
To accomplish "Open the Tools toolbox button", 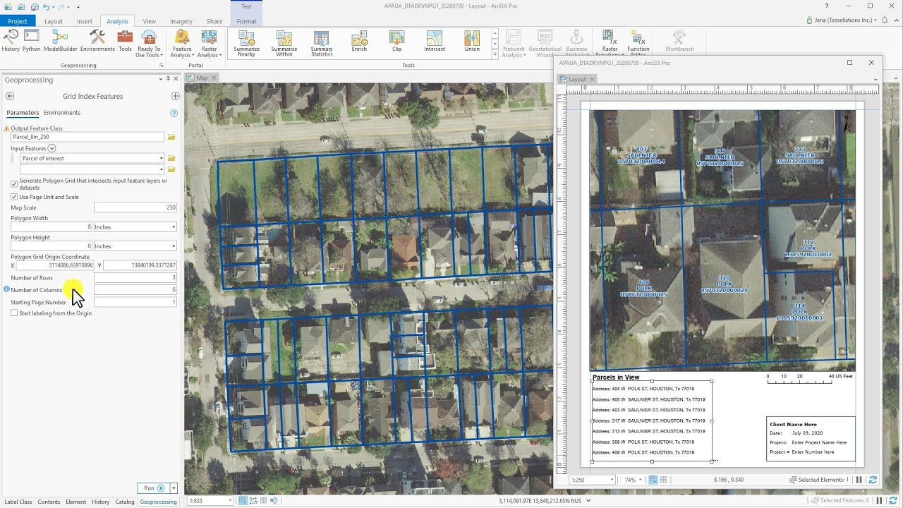I will (x=125, y=41).
